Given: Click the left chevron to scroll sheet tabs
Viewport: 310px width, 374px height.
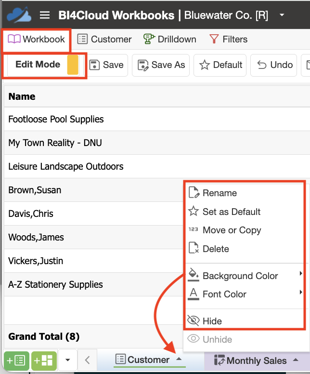Looking at the screenshot, I should [x=88, y=360].
